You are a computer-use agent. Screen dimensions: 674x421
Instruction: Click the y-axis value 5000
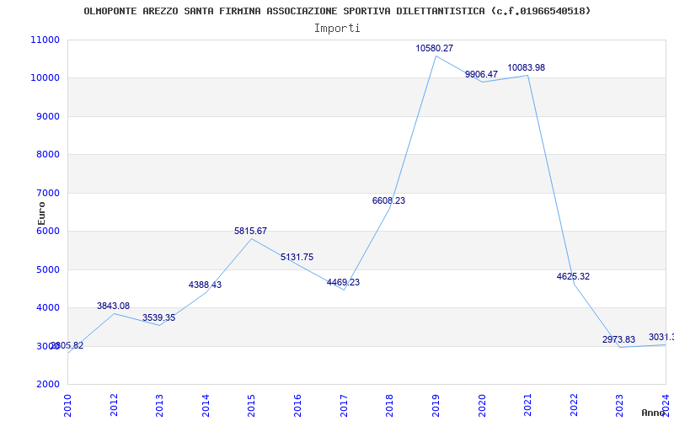pyautogui.click(x=47, y=269)
